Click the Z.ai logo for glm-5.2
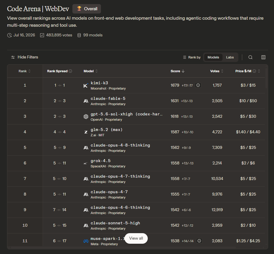This screenshot has width=274, height=254. (x=86, y=132)
